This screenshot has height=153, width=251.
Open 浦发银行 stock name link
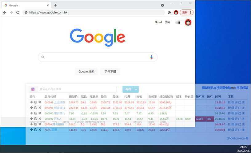(60, 113)
